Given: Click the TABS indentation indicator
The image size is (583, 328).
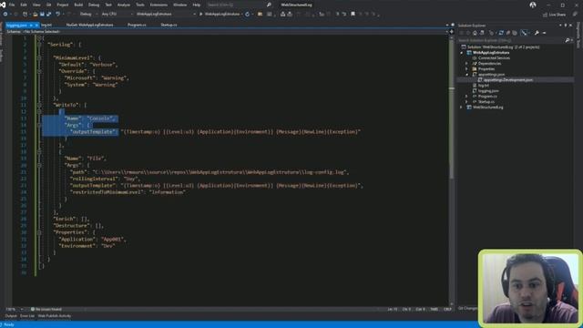Looking at the screenshot, I should [434, 310].
